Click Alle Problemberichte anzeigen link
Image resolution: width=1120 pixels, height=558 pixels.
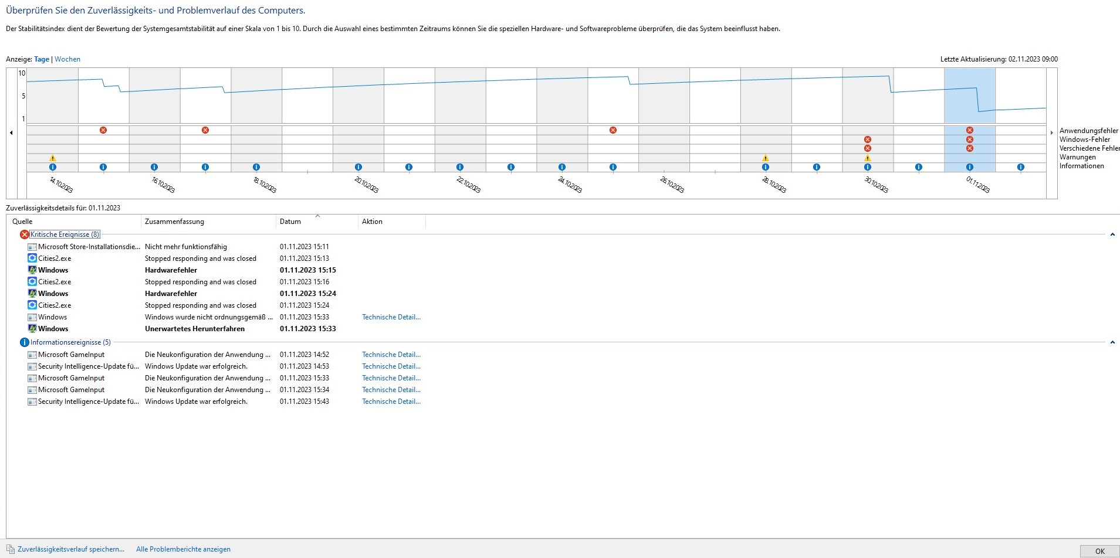pos(183,549)
